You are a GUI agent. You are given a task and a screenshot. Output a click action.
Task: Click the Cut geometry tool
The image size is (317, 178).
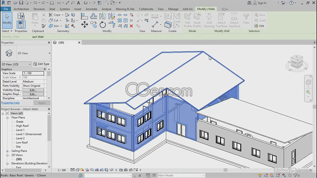tap(54, 20)
